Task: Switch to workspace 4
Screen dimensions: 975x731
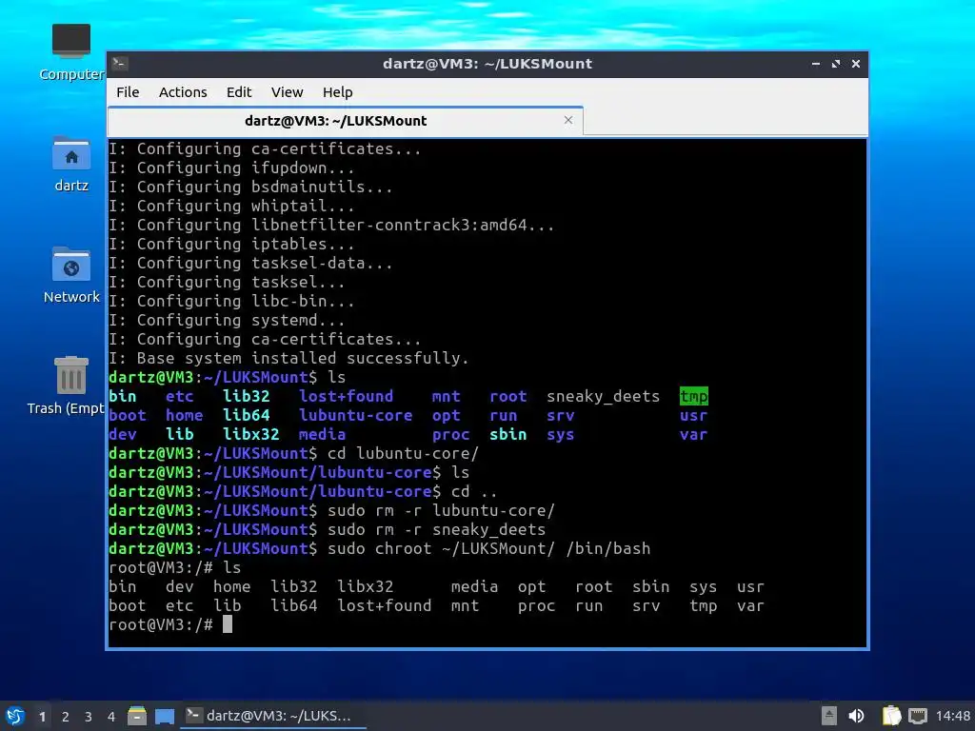Action: pyautogui.click(x=111, y=717)
